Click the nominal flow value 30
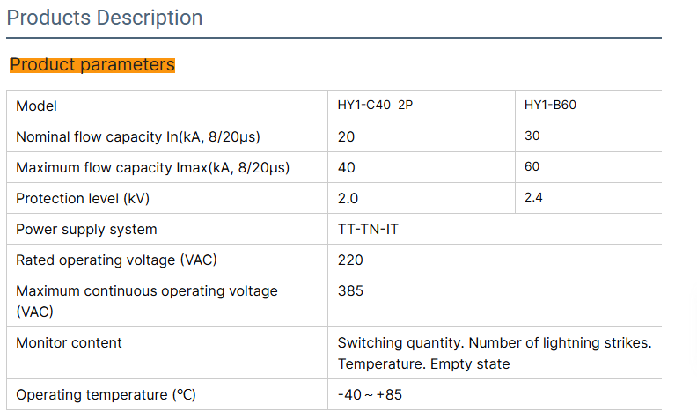Screen dimensions: 697x418 (532, 136)
